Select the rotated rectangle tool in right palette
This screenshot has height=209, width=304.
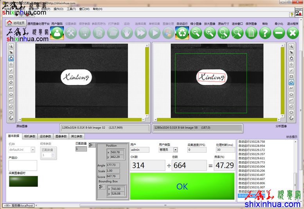(291, 82)
